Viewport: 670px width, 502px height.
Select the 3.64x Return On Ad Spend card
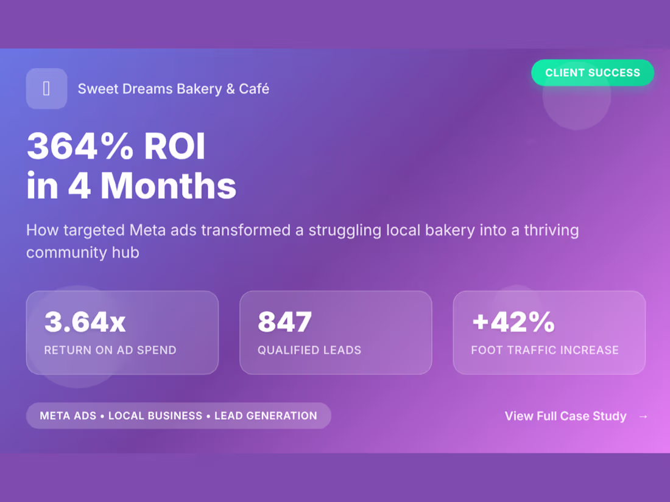coord(122,332)
